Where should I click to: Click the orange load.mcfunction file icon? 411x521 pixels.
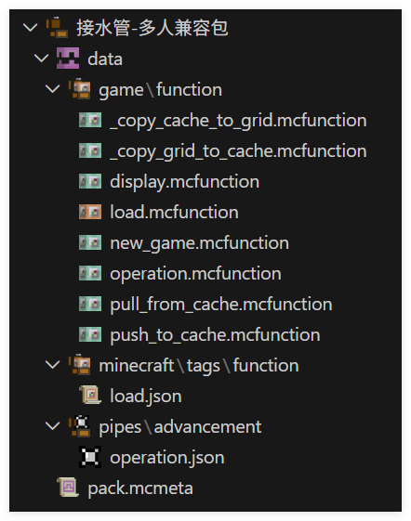[x=90, y=212]
